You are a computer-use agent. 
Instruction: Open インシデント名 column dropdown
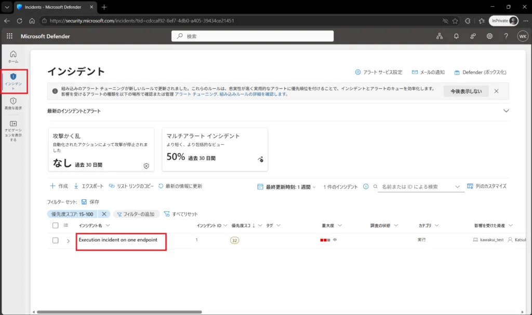click(108, 225)
